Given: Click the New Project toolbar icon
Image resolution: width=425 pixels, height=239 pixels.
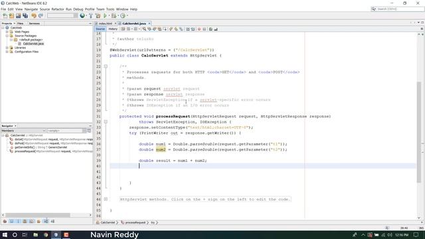Looking at the screenshot, I should (x=12, y=16).
